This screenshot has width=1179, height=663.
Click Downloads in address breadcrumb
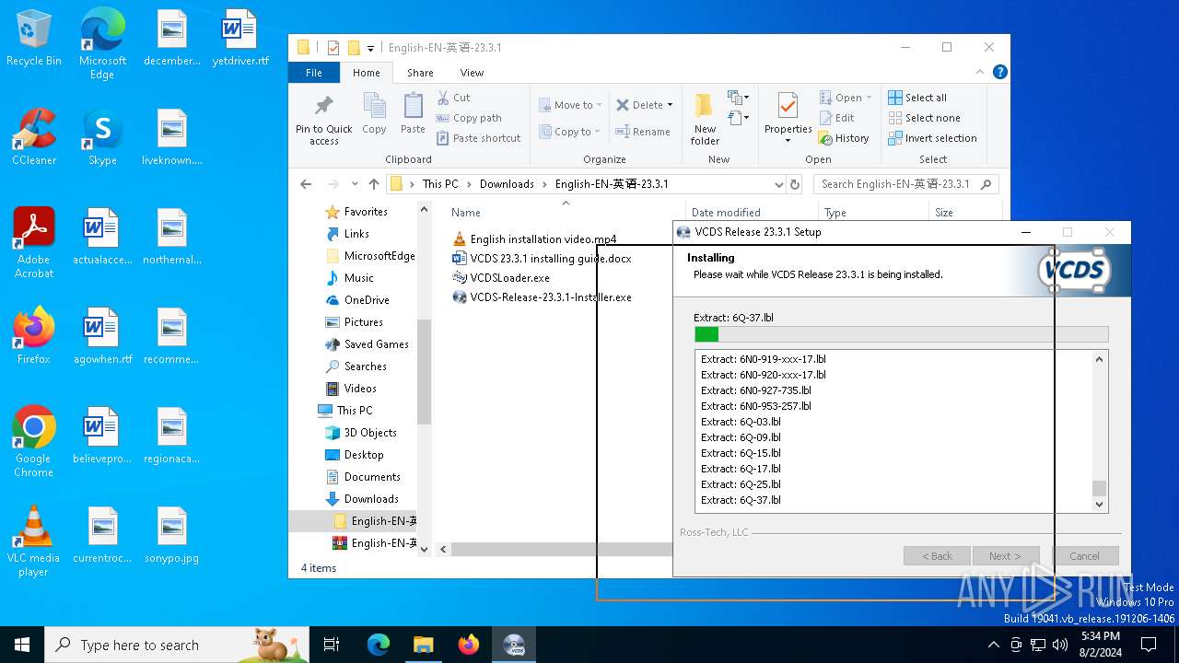pos(507,184)
